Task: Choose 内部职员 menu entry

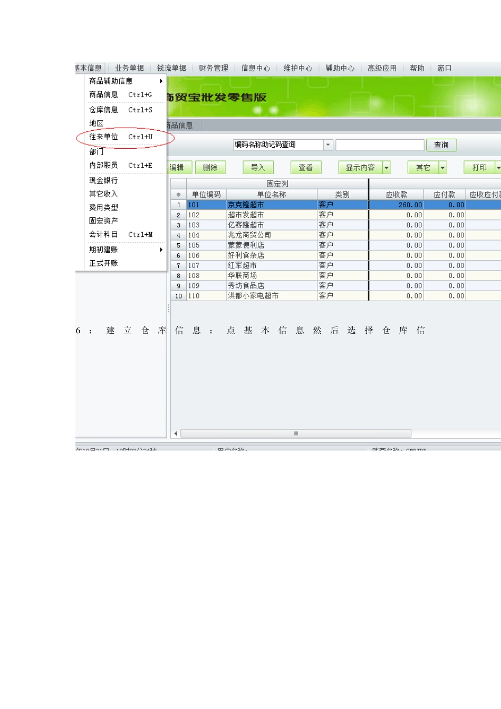Action: click(x=126, y=165)
